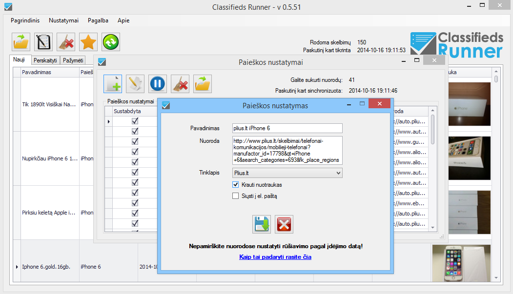Image resolution: width=513 pixels, height=294 pixels.
Task: Click the Nuoroda URL text box
Action: pos(287,150)
